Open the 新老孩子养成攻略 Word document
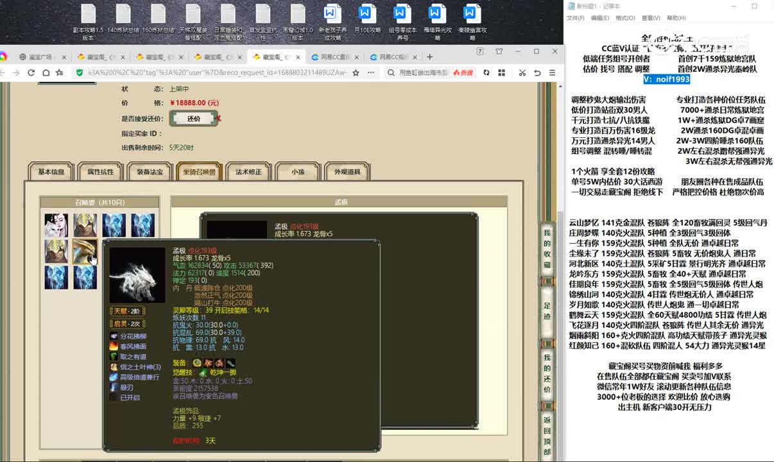 point(332,21)
